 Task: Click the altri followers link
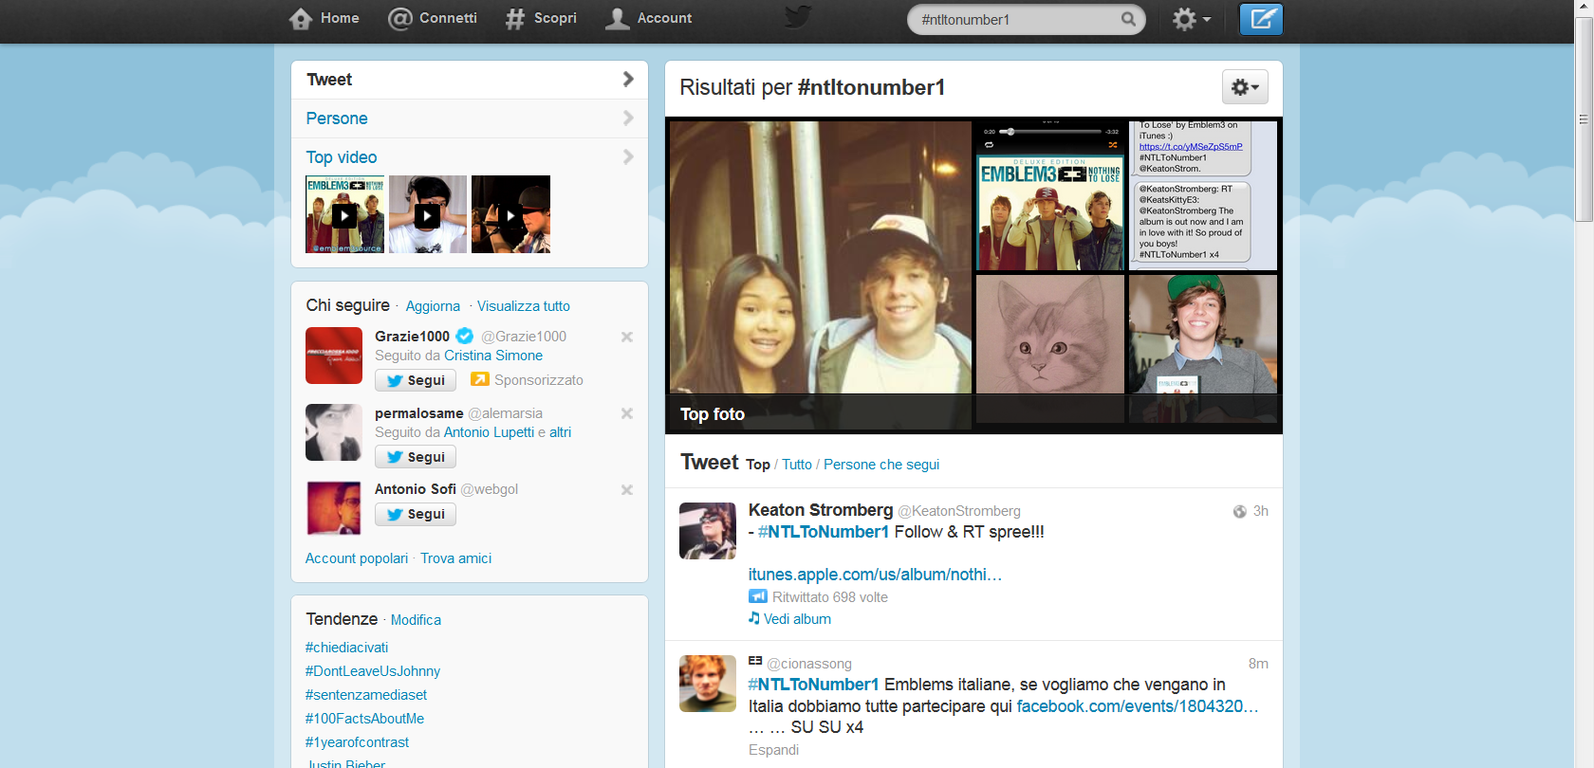pyautogui.click(x=560, y=432)
